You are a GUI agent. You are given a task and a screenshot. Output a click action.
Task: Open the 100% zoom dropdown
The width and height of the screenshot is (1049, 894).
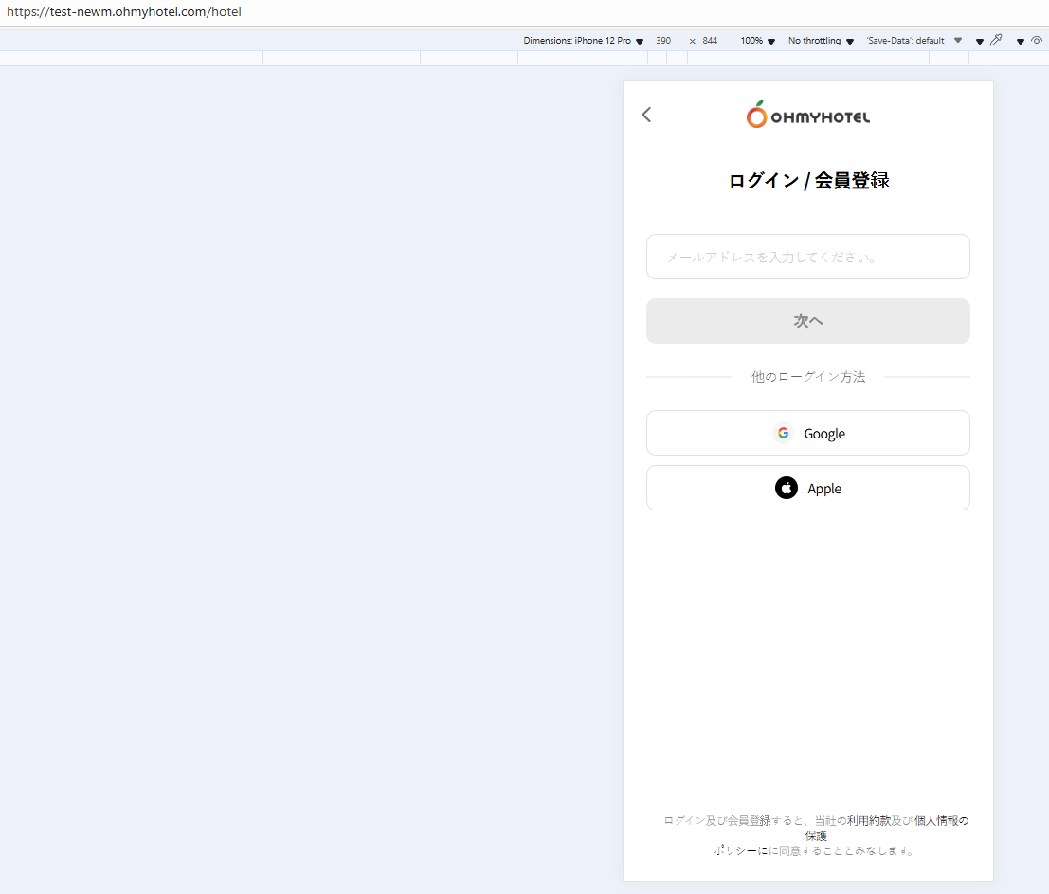click(757, 41)
